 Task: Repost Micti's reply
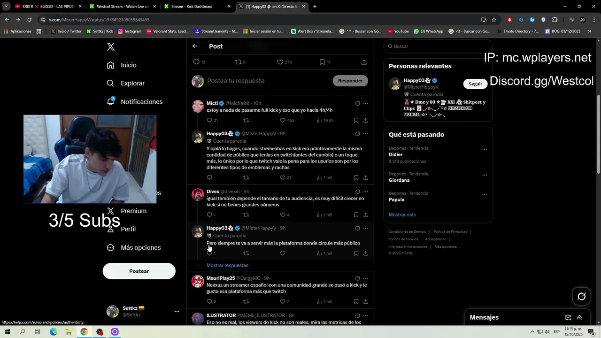click(x=246, y=120)
